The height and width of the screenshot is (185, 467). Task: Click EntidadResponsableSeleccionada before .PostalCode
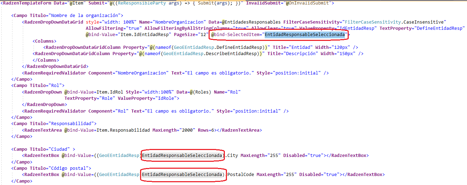[x=182, y=175]
